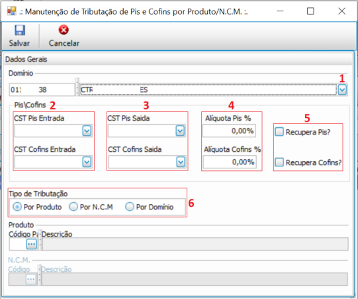Screen dimensions: 358x299
Task: Click the Dados Gerais section header
Action: pyautogui.click(x=26, y=60)
